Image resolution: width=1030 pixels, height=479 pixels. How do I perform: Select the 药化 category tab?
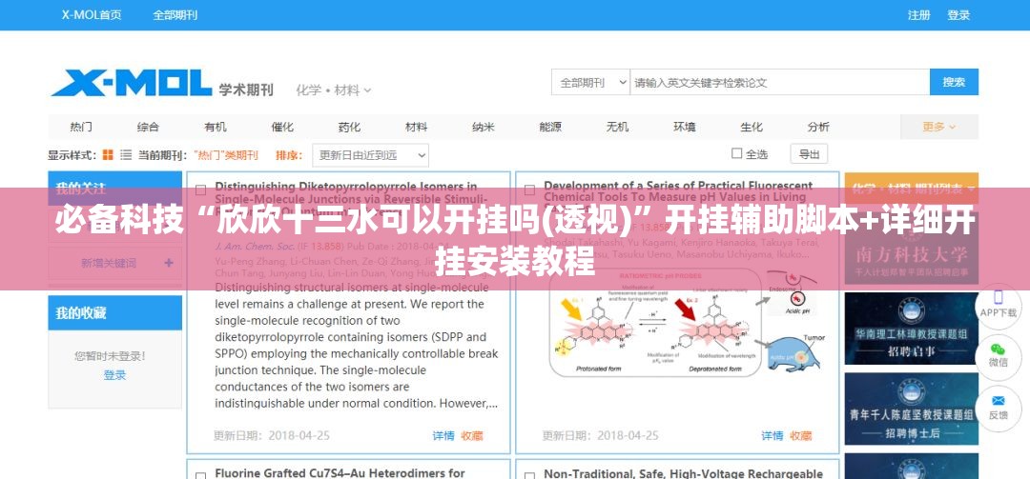[x=349, y=127]
